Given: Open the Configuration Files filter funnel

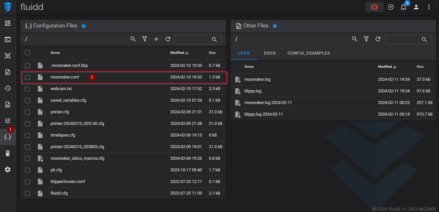Looking at the screenshot, I should (145, 39).
